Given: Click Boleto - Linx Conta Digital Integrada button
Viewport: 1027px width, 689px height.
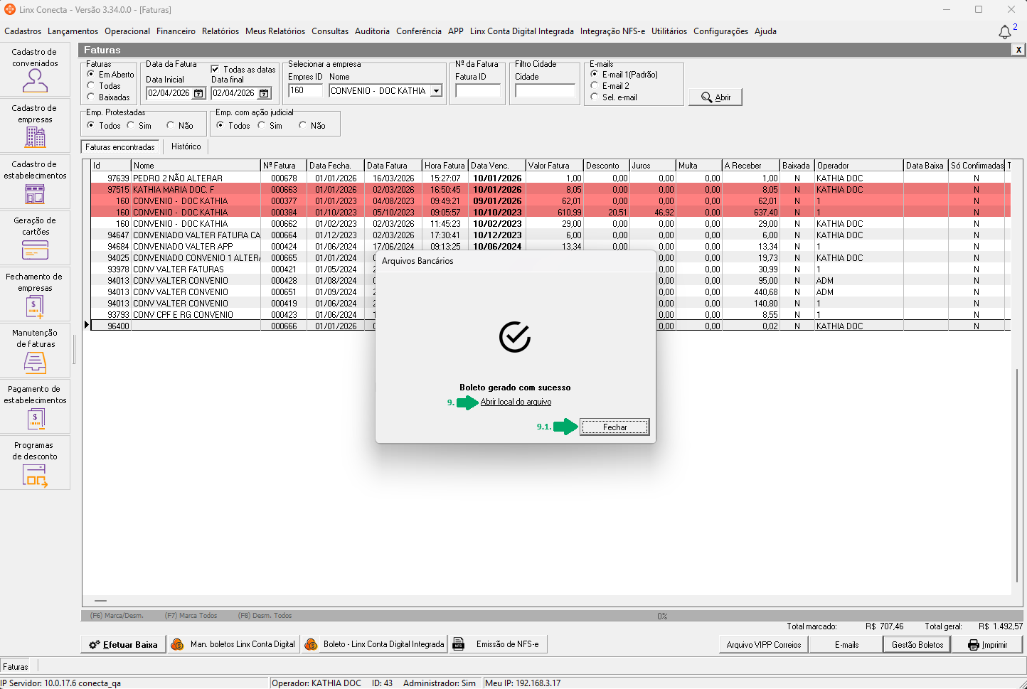Looking at the screenshot, I should tap(374, 644).
